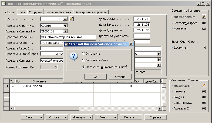Click the Модем description cell
The width and height of the screenshot is (212, 123).
click(x=54, y=86)
